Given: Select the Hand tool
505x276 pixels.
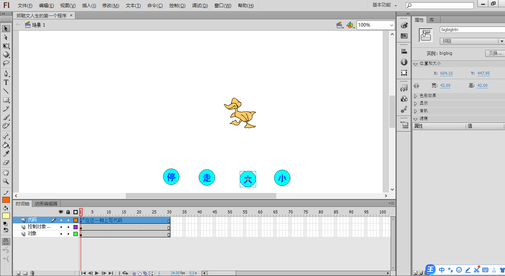Looking at the screenshot, I should click(x=6, y=172).
